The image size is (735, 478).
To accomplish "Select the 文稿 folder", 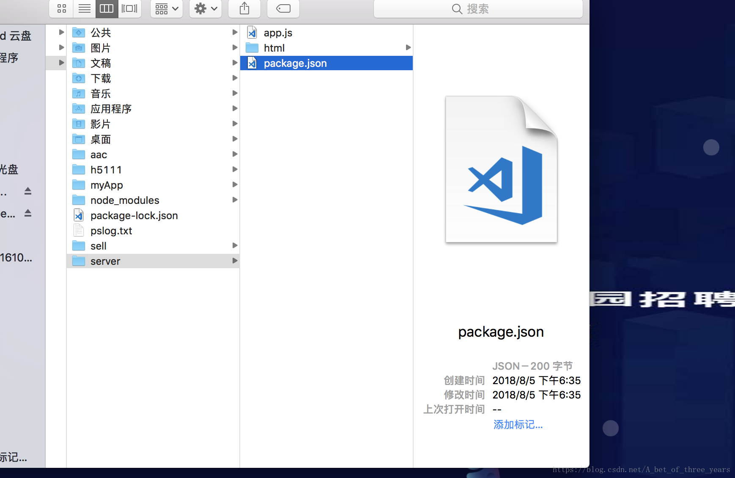I will tap(153, 63).
